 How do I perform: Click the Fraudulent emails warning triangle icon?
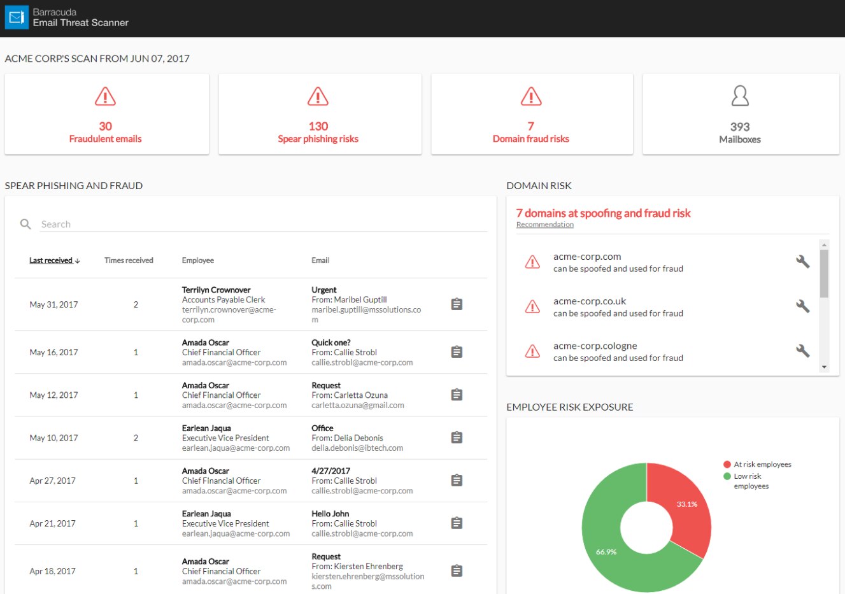(x=104, y=96)
